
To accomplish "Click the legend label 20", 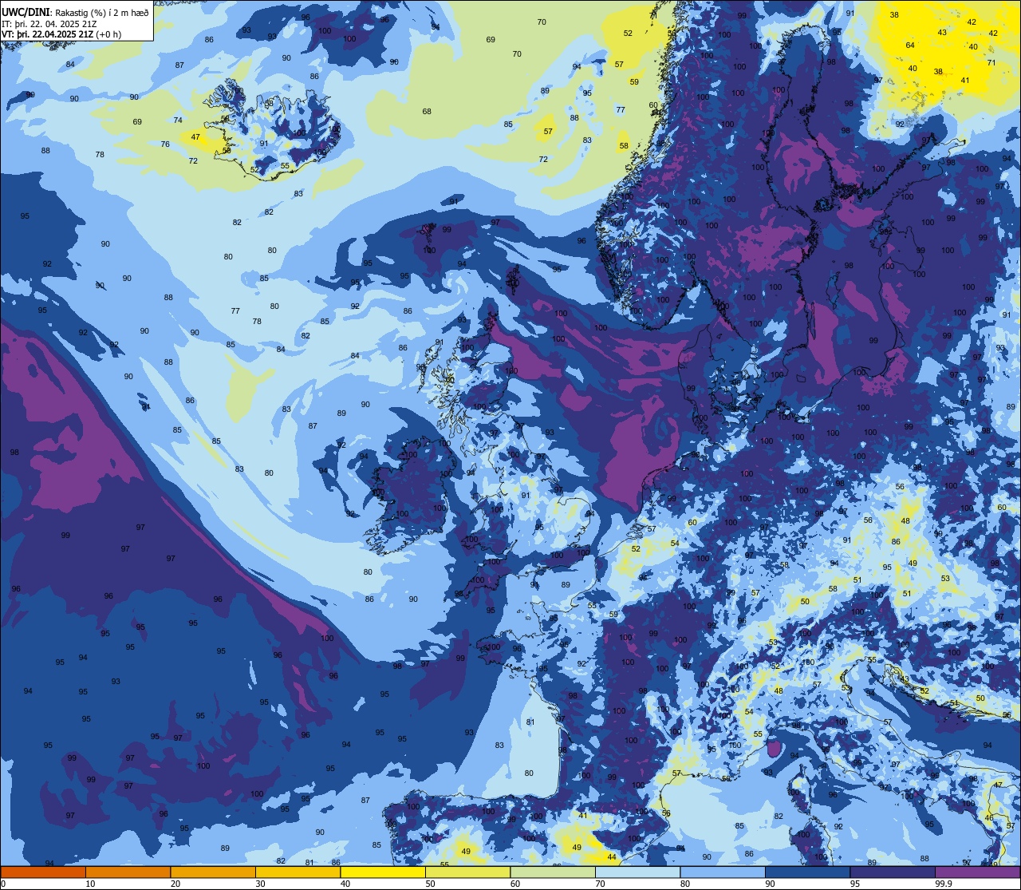I will [x=175, y=884].
